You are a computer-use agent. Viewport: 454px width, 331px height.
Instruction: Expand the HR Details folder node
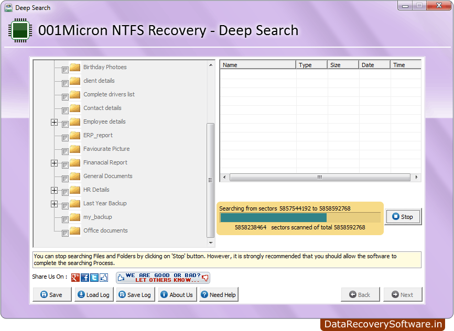click(54, 190)
